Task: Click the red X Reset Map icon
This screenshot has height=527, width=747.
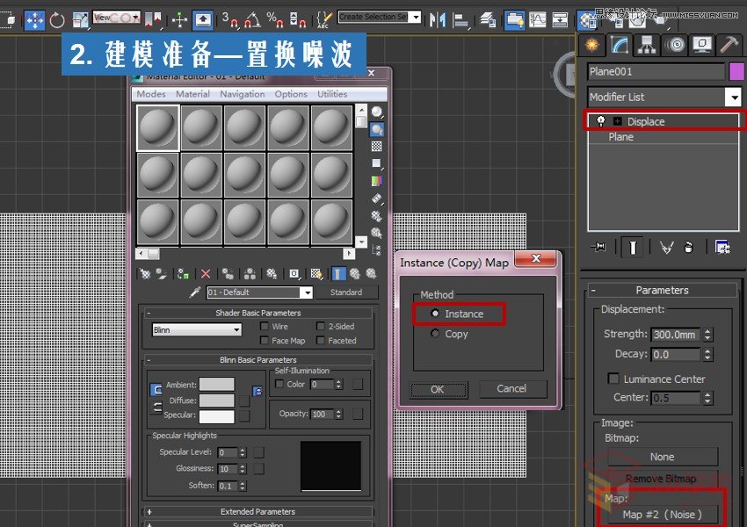Action: (x=206, y=274)
